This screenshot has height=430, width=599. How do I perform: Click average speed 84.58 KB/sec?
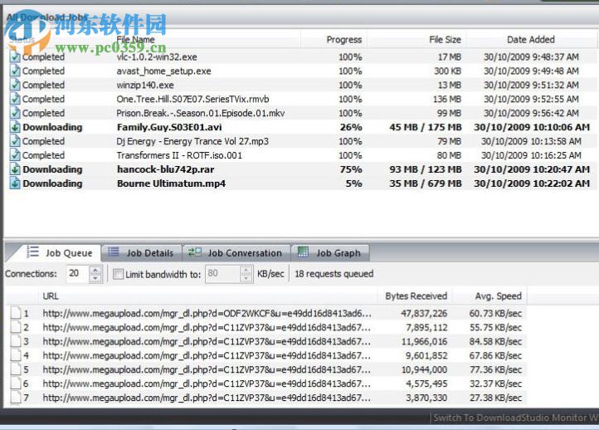[495, 341]
